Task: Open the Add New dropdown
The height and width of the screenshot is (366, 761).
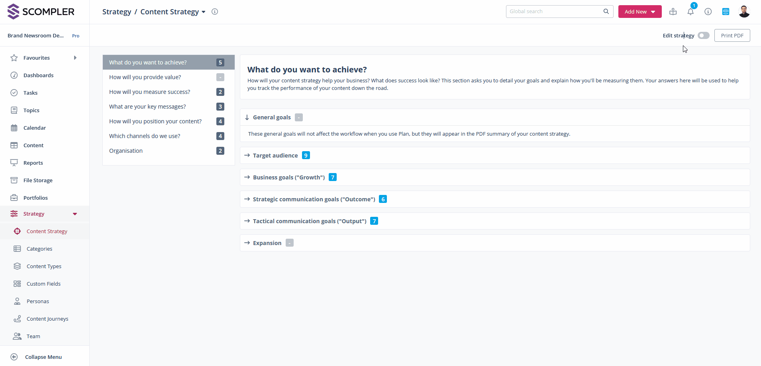Action: click(639, 12)
